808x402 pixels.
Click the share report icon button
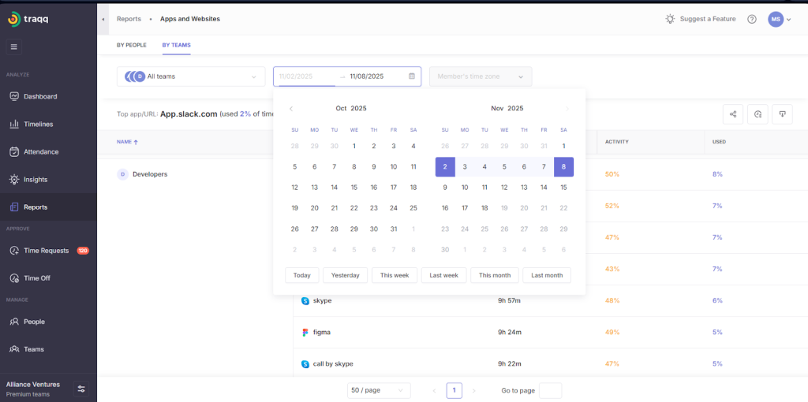733,114
